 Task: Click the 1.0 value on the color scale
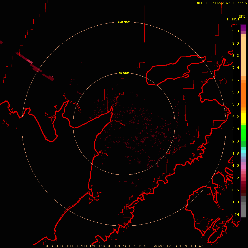click(x=236, y=166)
